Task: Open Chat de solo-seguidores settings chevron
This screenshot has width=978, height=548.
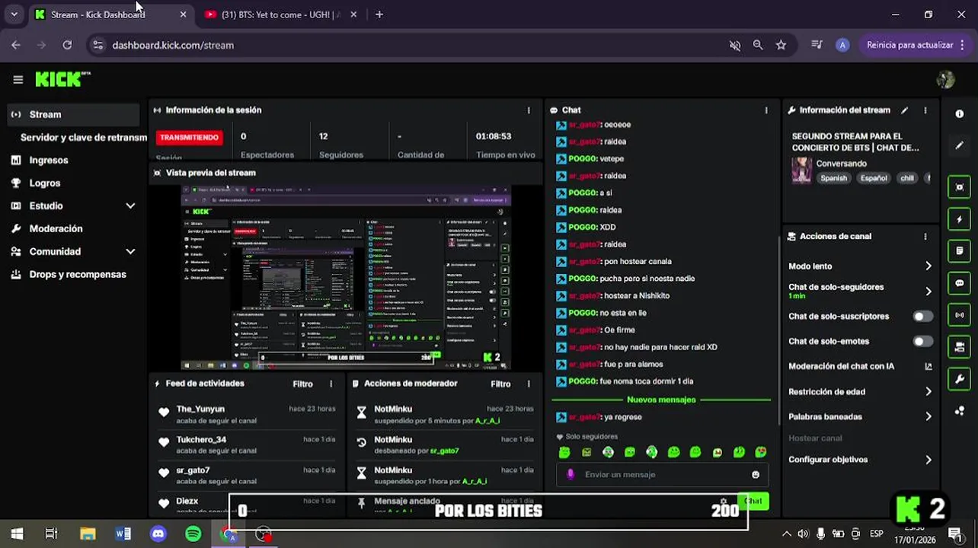Action: pos(928,291)
